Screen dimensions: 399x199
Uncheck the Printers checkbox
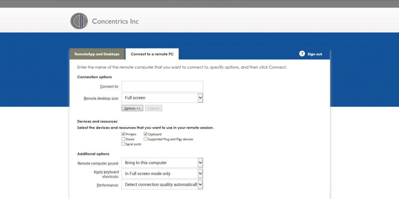[123, 134]
